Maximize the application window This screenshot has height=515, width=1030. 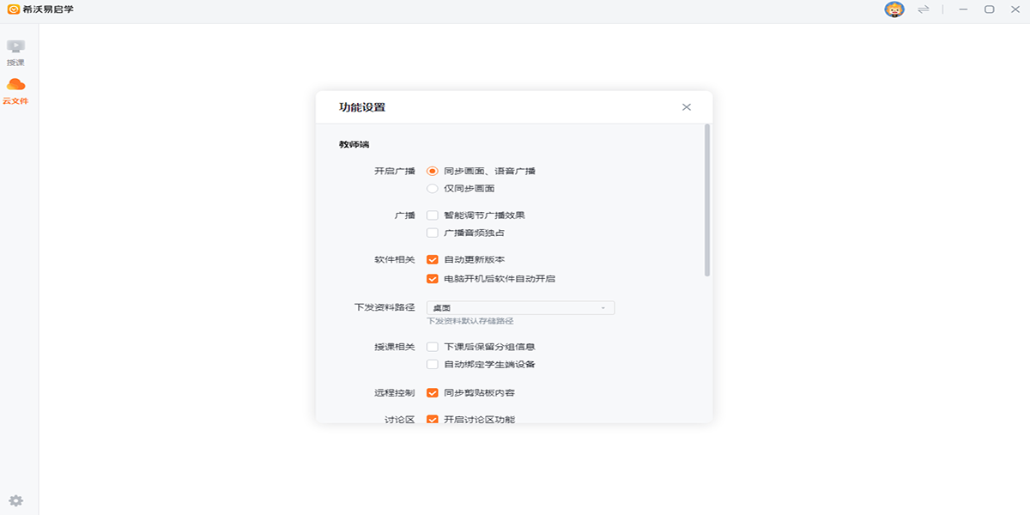[x=989, y=9]
